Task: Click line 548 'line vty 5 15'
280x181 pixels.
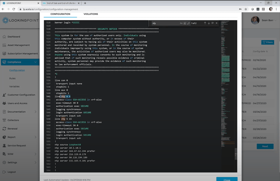Action: pos(63,119)
